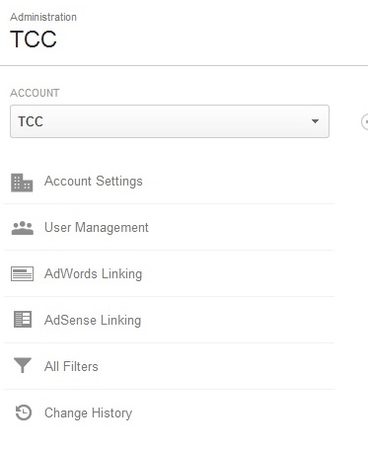Open the AdSense Linking page
Viewport: 368px width, 449px height.
click(x=93, y=321)
